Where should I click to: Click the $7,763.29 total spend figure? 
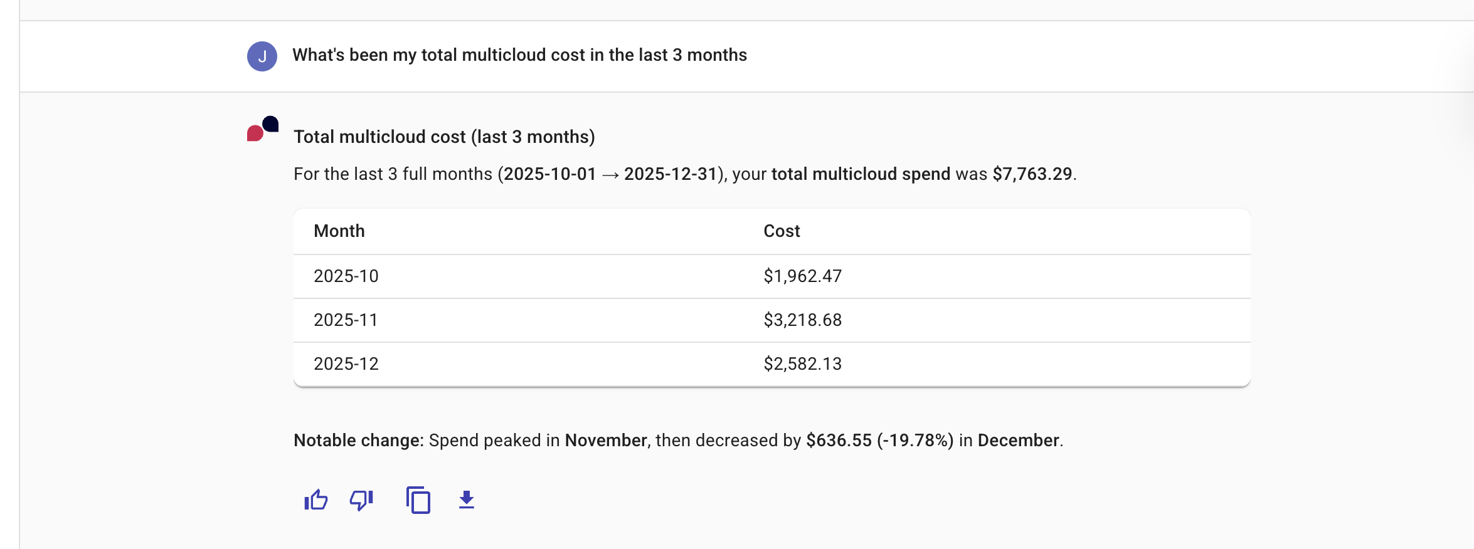click(1032, 174)
